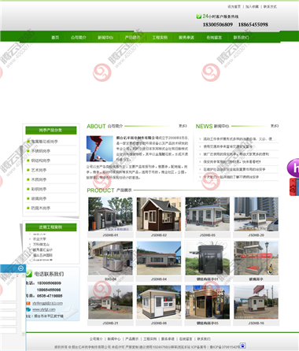This screenshot has height=351, width=299.
Task: Click the 产品展示 link in footer
Action: click(x=131, y=339)
